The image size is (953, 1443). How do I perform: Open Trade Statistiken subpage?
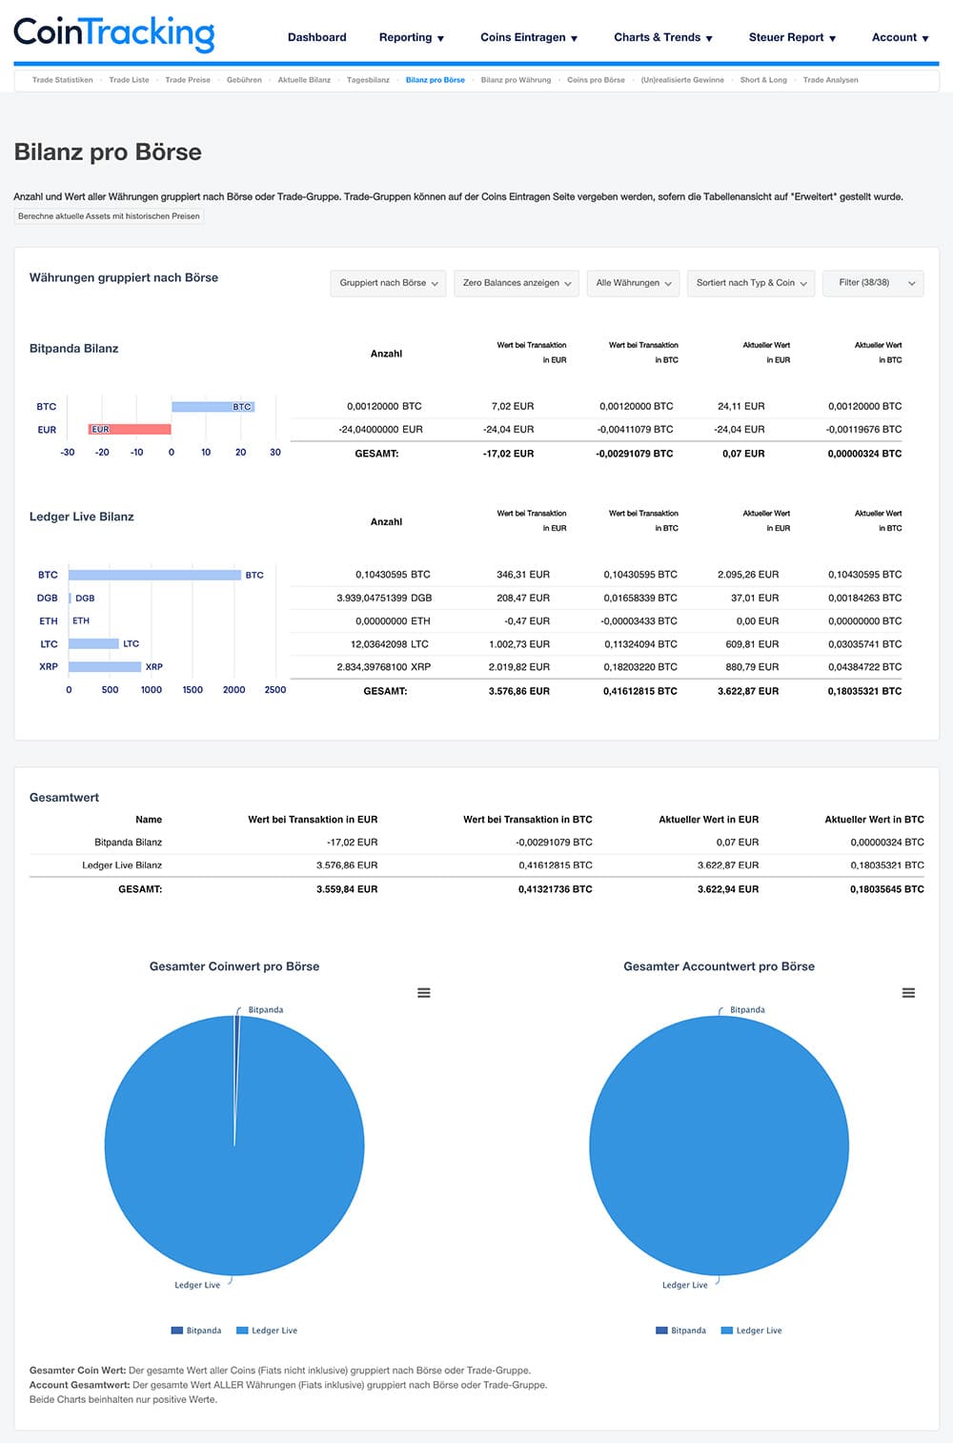pyautogui.click(x=63, y=80)
